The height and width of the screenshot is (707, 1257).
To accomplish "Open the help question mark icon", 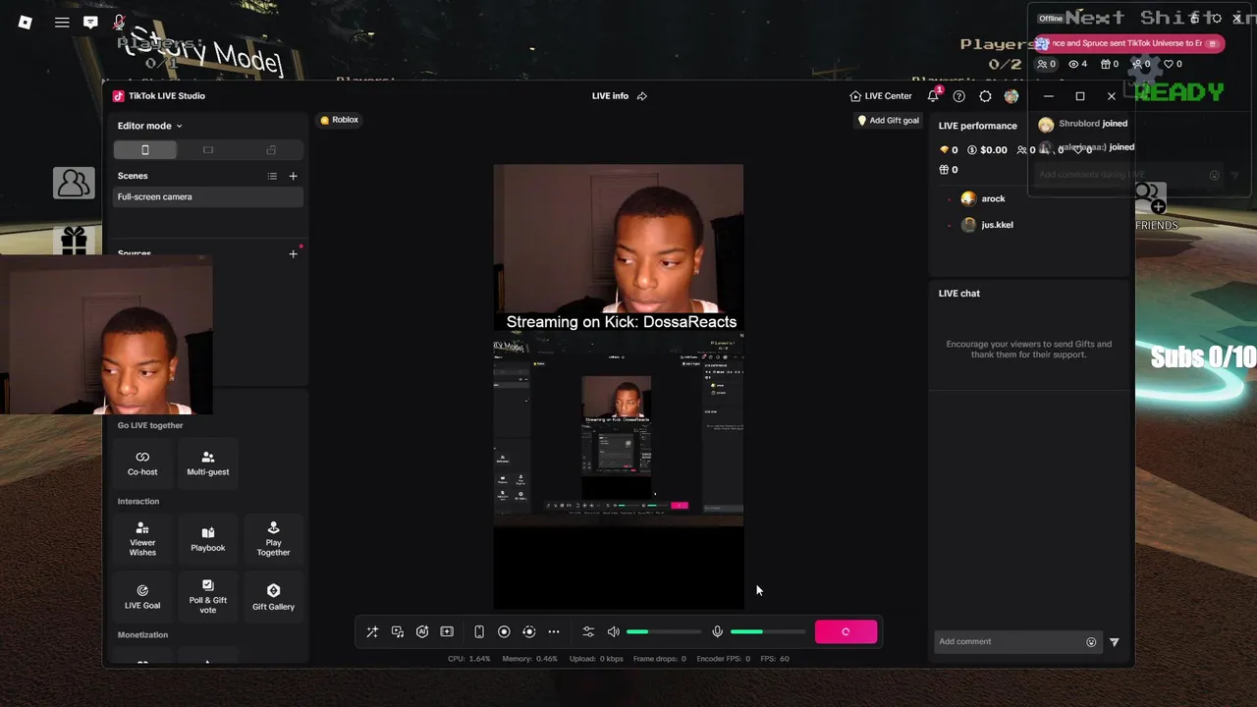I will click(959, 96).
